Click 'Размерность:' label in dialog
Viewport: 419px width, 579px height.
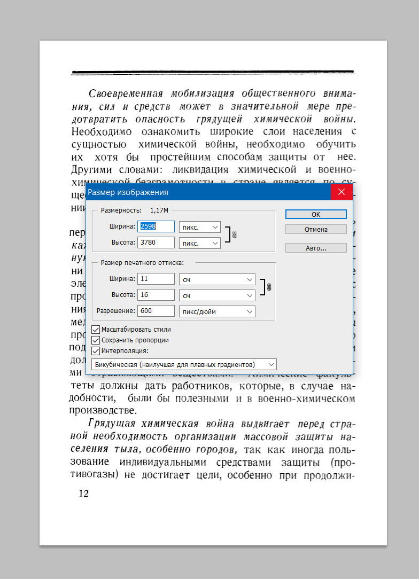pyautogui.click(x=121, y=210)
